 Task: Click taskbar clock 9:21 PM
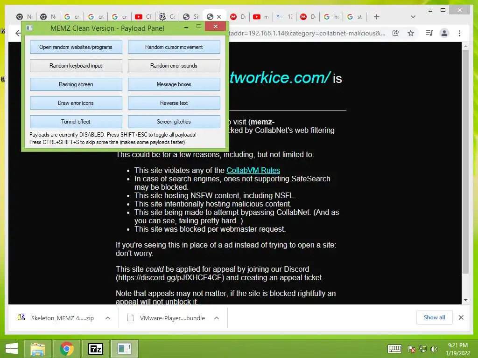coord(457,345)
